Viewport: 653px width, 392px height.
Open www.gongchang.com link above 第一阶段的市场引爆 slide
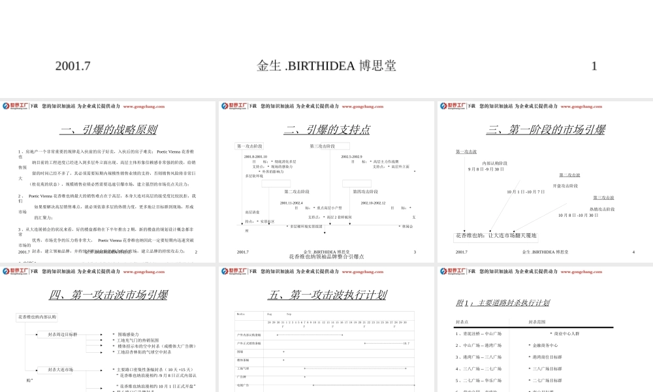(x=581, y=106)
